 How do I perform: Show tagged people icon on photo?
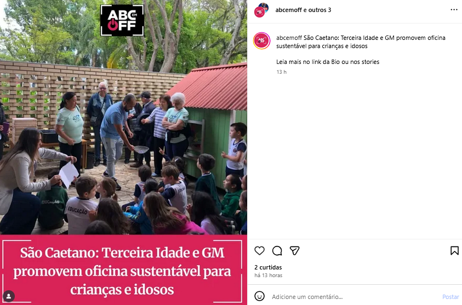tap(9, 296)
